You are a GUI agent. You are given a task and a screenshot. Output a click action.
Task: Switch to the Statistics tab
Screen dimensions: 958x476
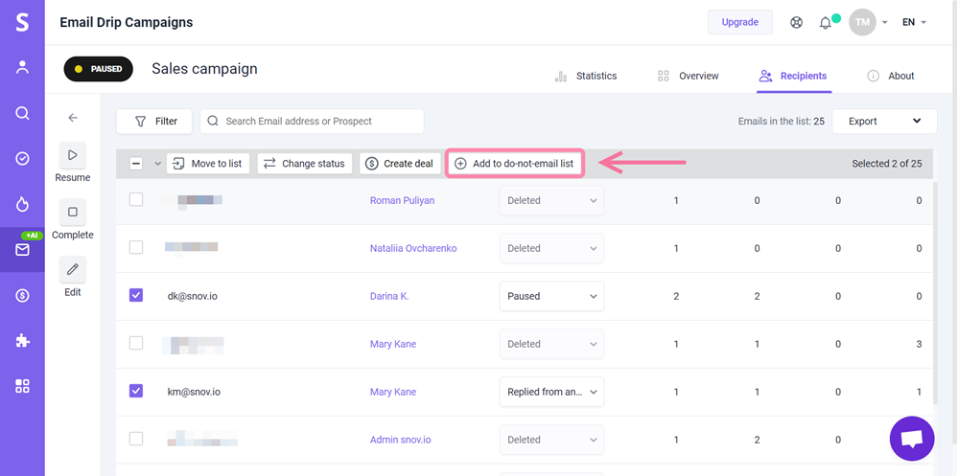coord(585,76)
